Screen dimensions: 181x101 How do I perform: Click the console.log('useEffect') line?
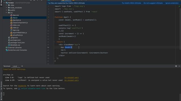click(x=71, y=28)
